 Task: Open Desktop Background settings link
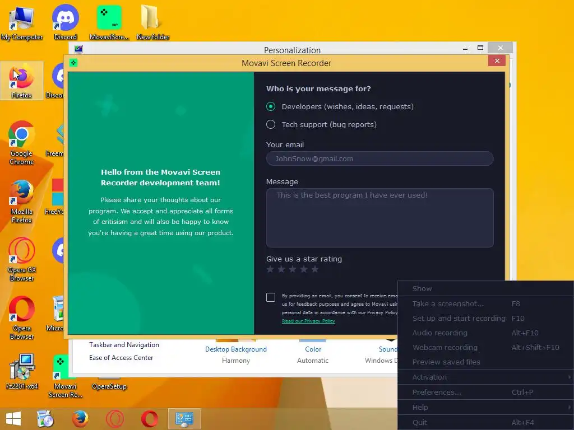[236, 349]
